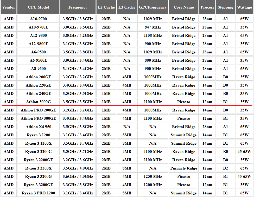254x197 pixels.
Task: Select the A12-9800E CPU model cell
Action: coord(39,44)
